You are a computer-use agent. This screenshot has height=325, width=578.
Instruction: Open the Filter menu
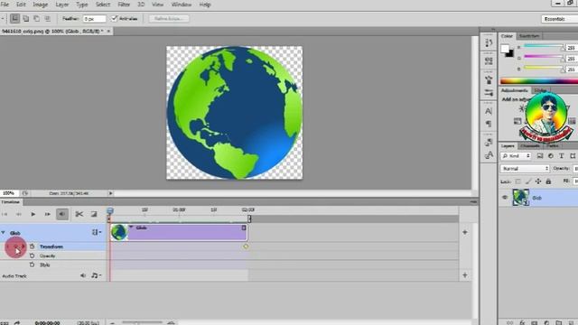[x=124, y=5]
